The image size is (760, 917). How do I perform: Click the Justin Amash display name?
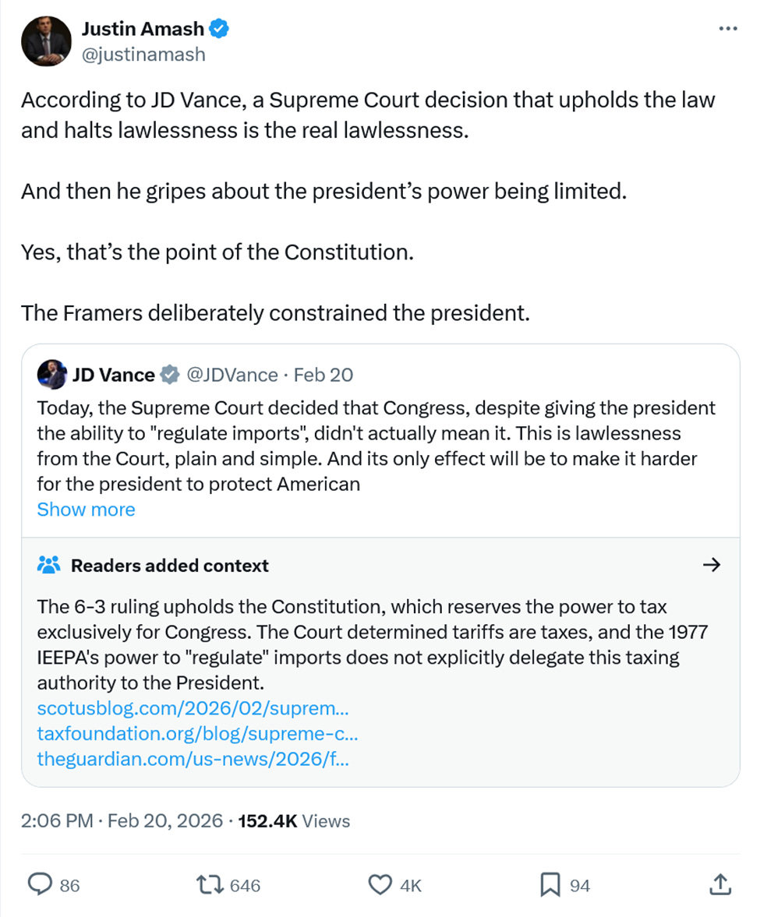[x=143, y=28]
